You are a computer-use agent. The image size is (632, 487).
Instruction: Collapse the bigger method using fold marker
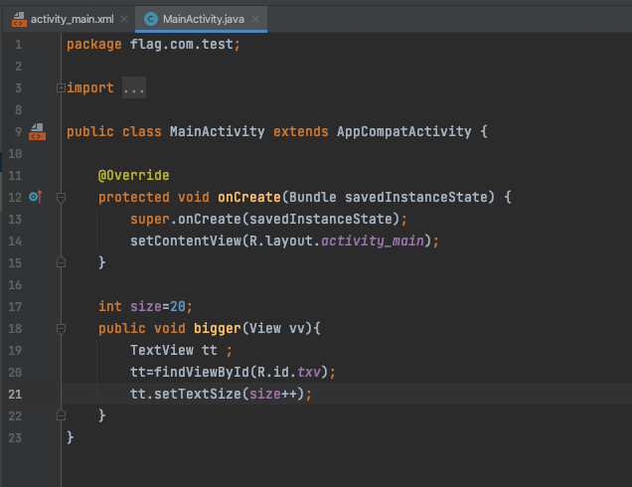(62, 329)
